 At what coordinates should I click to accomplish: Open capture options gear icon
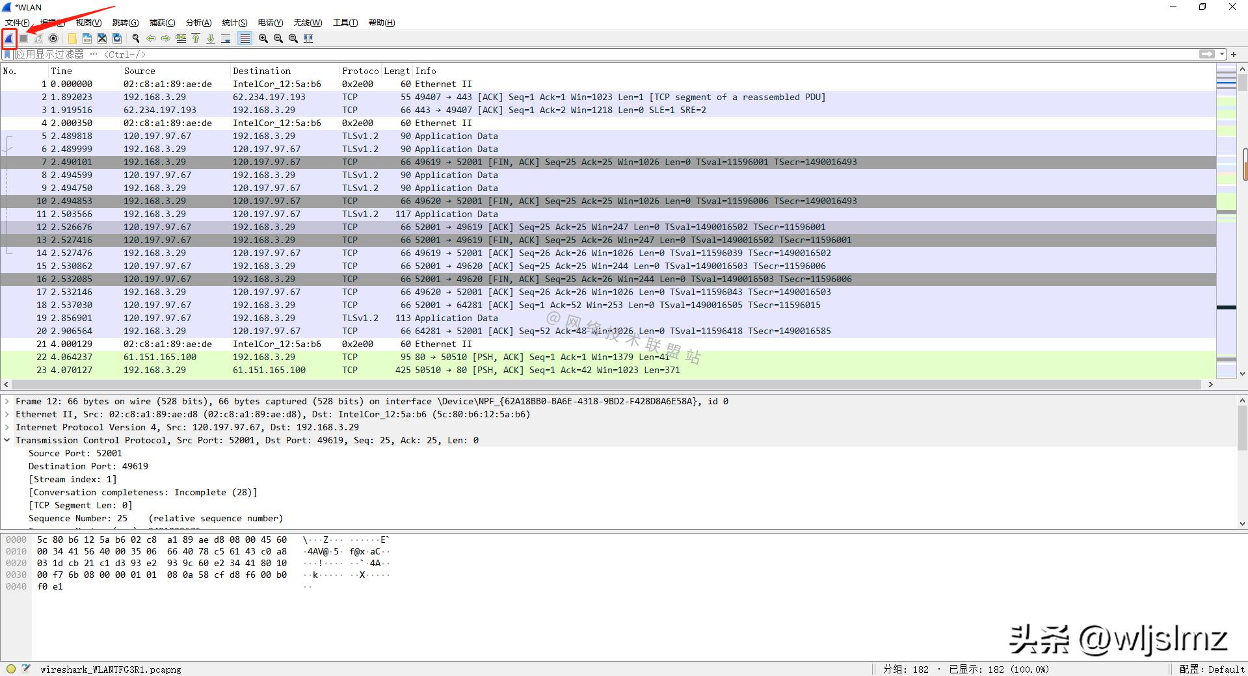(53, 38)
